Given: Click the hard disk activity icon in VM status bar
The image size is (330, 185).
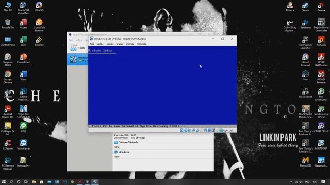Looking at the screenshot, I should click(181, 130).
